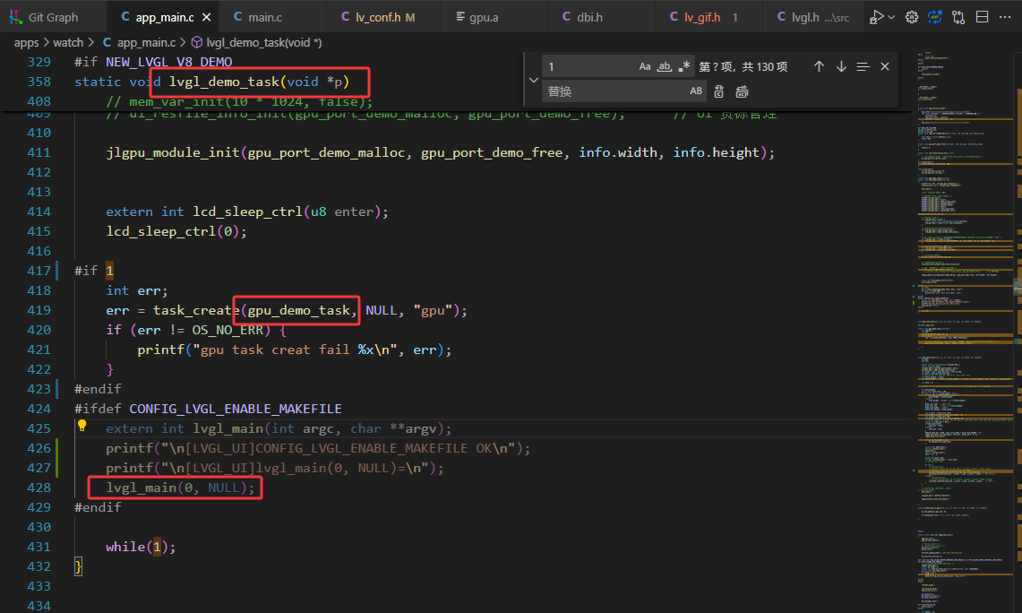1022x613 pixels.
Task: Toggle Use Regular Expression in find
Action: (x=683, y=66)
